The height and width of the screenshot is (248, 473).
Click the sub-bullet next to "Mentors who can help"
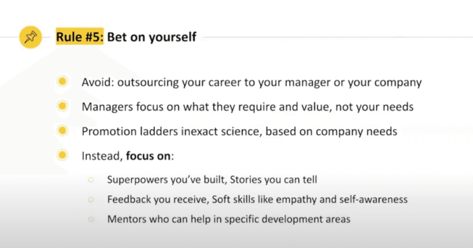click(x=90, y=218)
